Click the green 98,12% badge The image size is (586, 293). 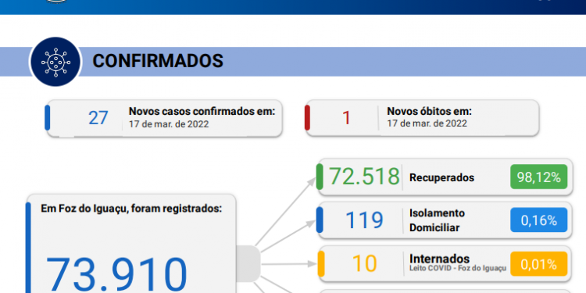point(538,177)
